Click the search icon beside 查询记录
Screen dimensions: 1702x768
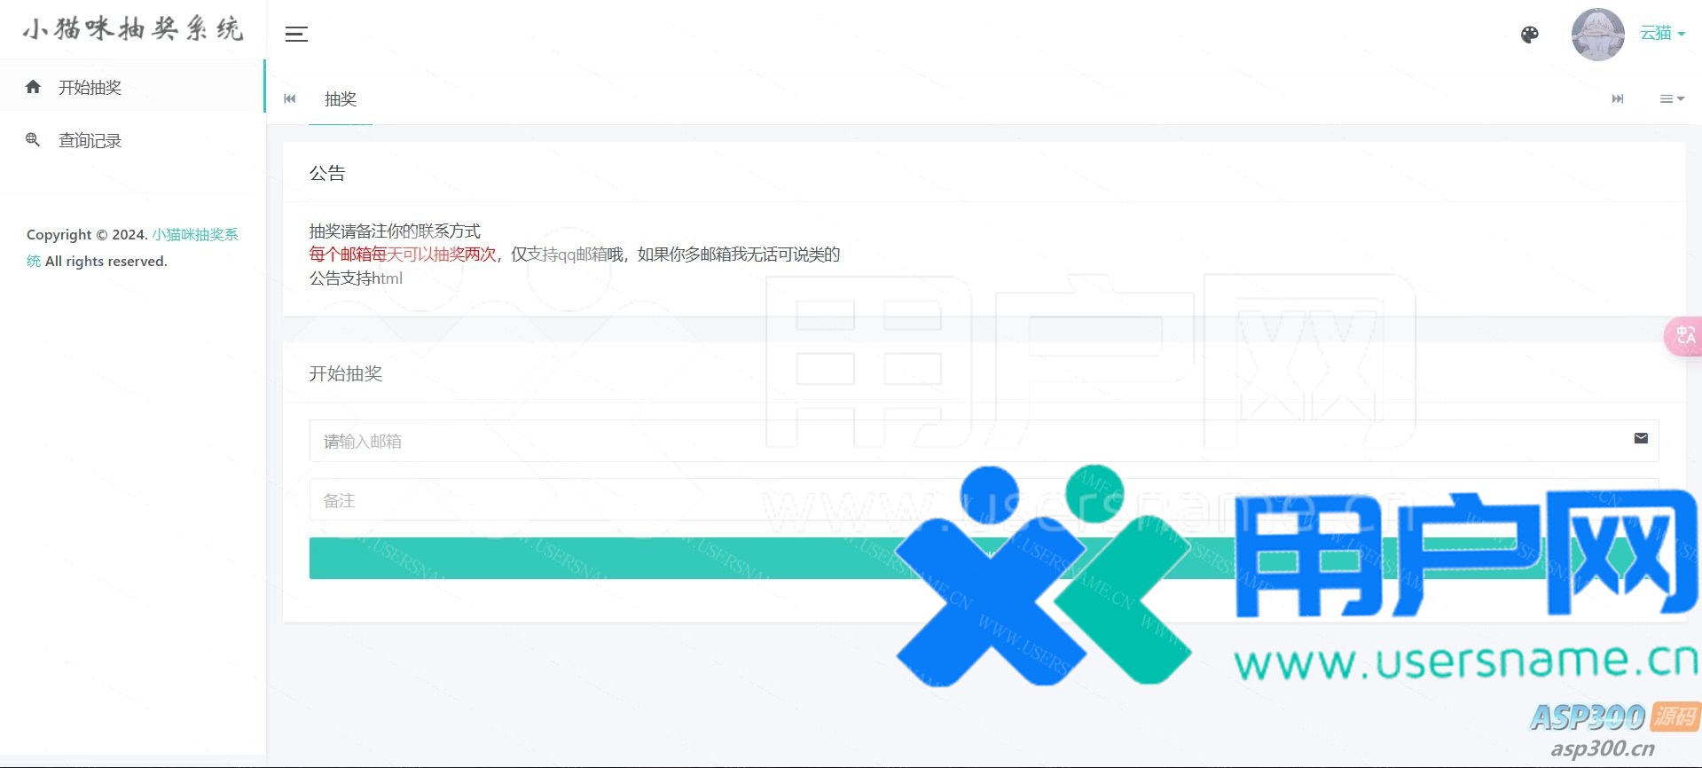[33, 140]
